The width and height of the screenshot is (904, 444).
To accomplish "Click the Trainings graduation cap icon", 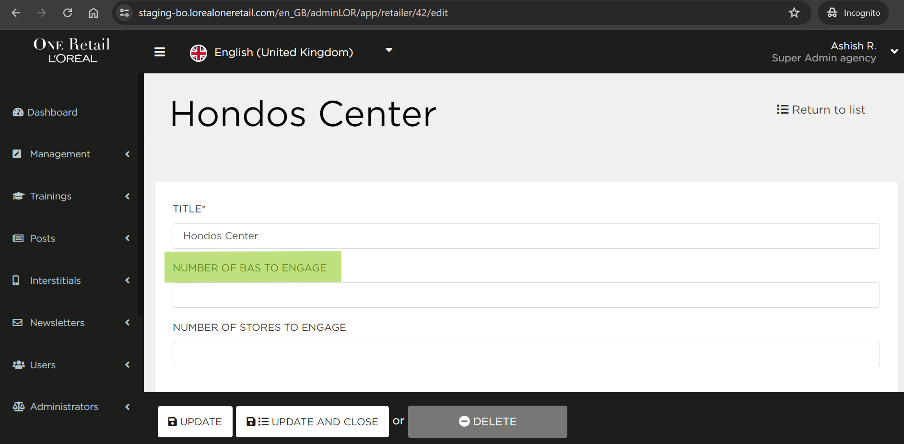I will [x=18, y=196].
